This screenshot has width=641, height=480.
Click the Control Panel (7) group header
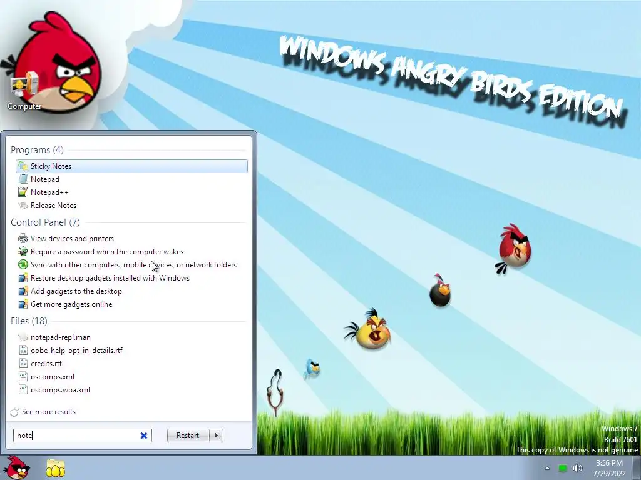point(45,222)
